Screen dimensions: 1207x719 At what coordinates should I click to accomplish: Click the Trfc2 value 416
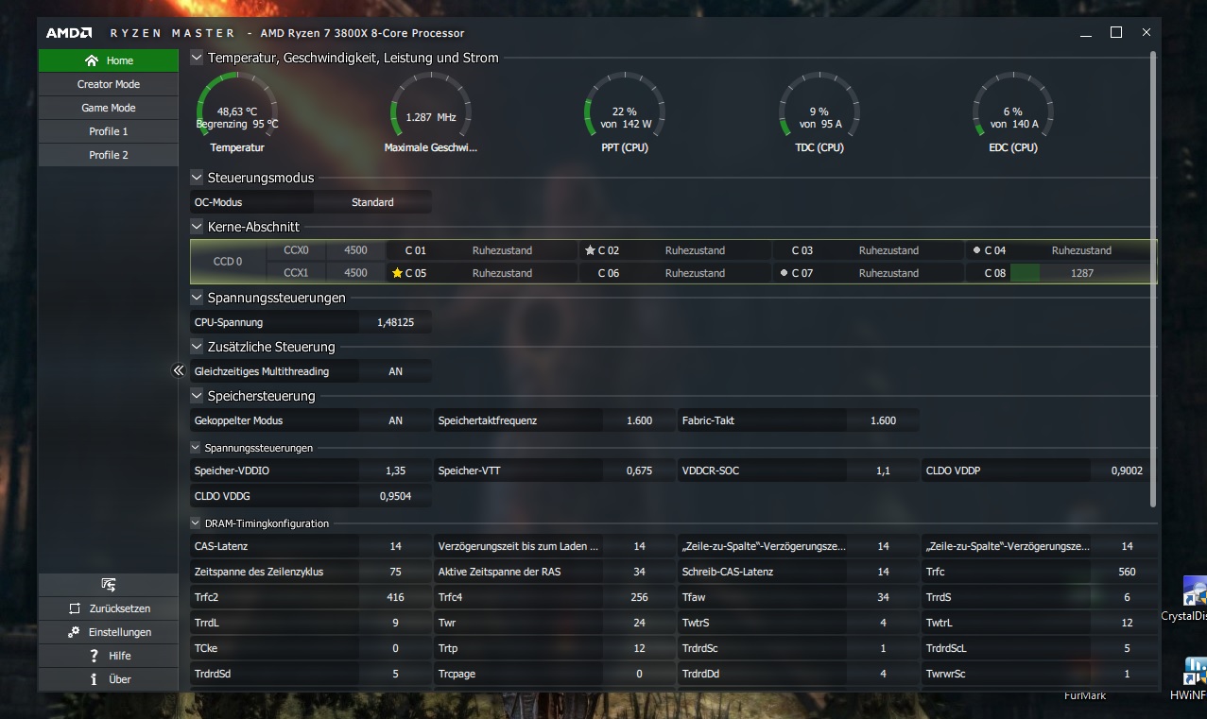pyautogui.click(x=395, y=597)
